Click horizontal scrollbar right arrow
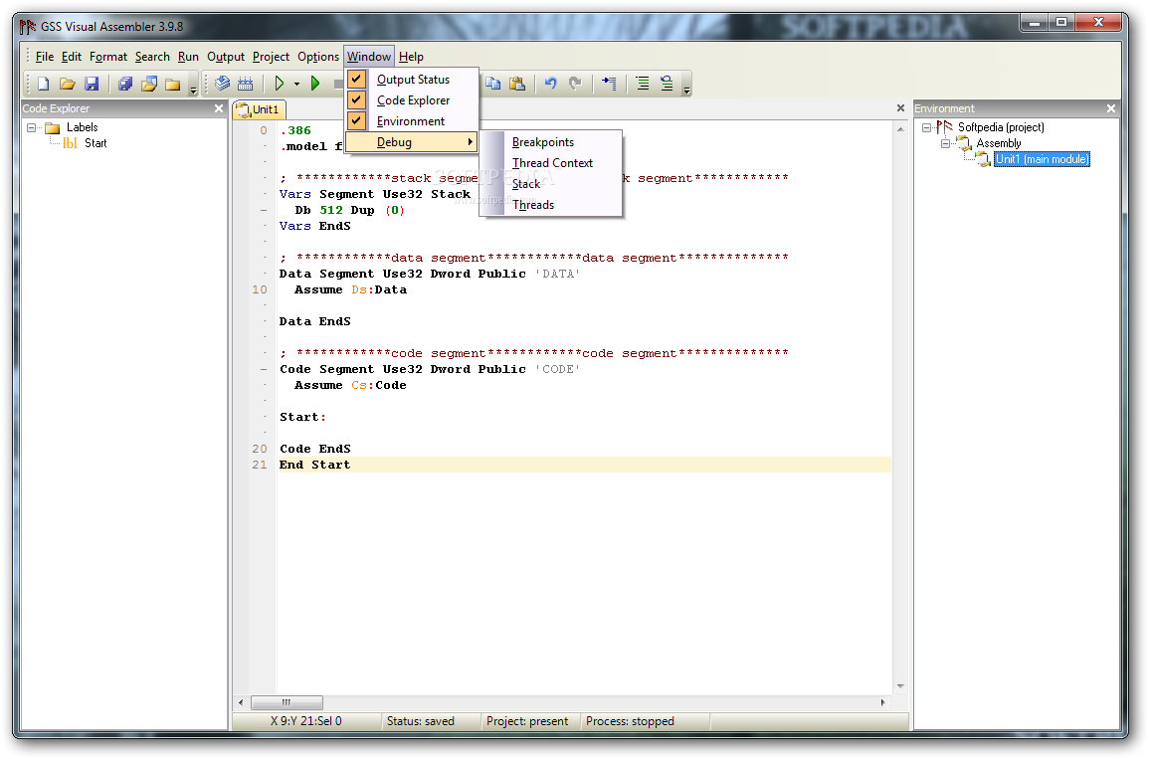This screenshot has height=759, width=1149. [x=883, y=702]
